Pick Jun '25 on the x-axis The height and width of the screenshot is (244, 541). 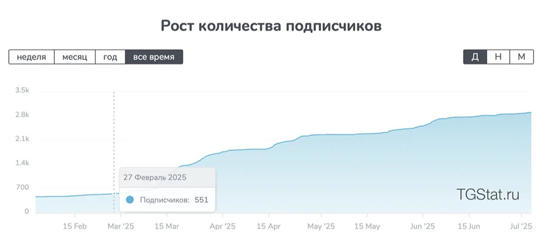click(x=423, y=226)
